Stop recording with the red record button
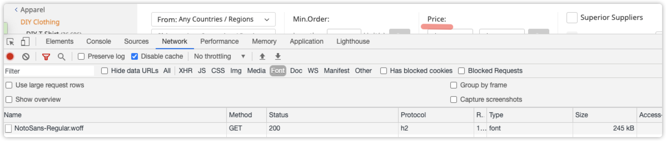666x141 pixels. [10, 56]
